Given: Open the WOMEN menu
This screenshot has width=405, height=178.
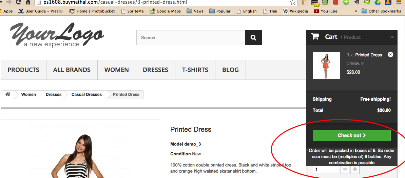Looking at the screenshot, I should coord(116,70).
